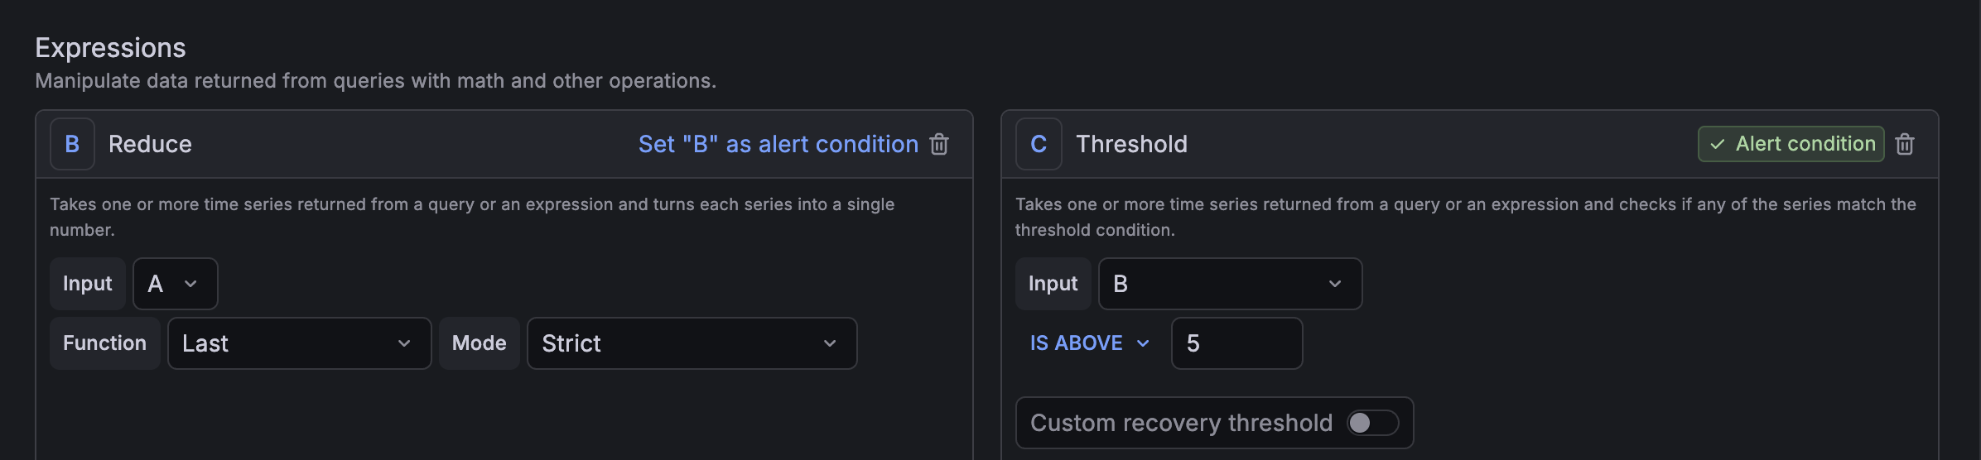Click the Function label in Reduce
1981x460 pixels.
coord(105,343)
